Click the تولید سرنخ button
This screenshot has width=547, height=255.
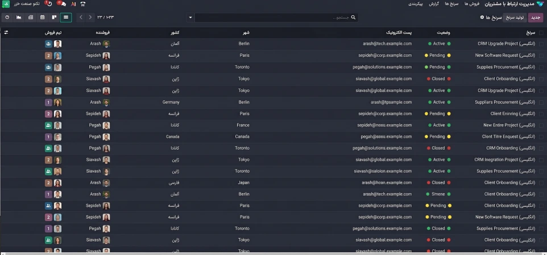[x=515, y=18]
